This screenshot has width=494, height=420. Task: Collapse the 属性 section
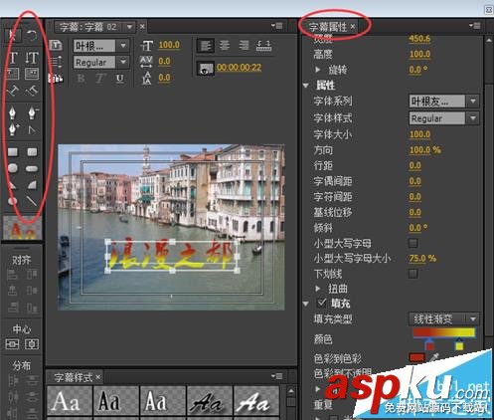click(306, 86)
